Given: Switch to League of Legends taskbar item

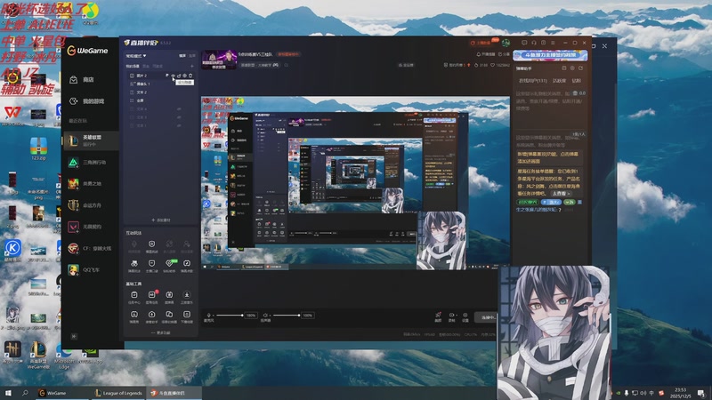Looking at the screenshot, I should [x=118, y=393].
